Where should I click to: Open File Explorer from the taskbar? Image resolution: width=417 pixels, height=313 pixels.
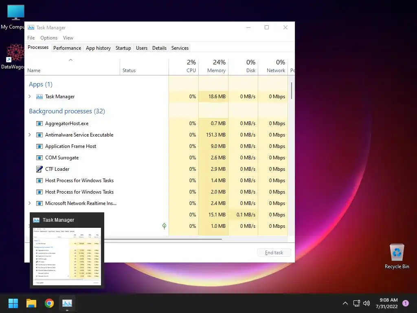(x=31, y=303)
